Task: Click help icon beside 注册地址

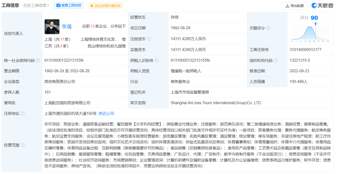Action: [x=22, y=114]
